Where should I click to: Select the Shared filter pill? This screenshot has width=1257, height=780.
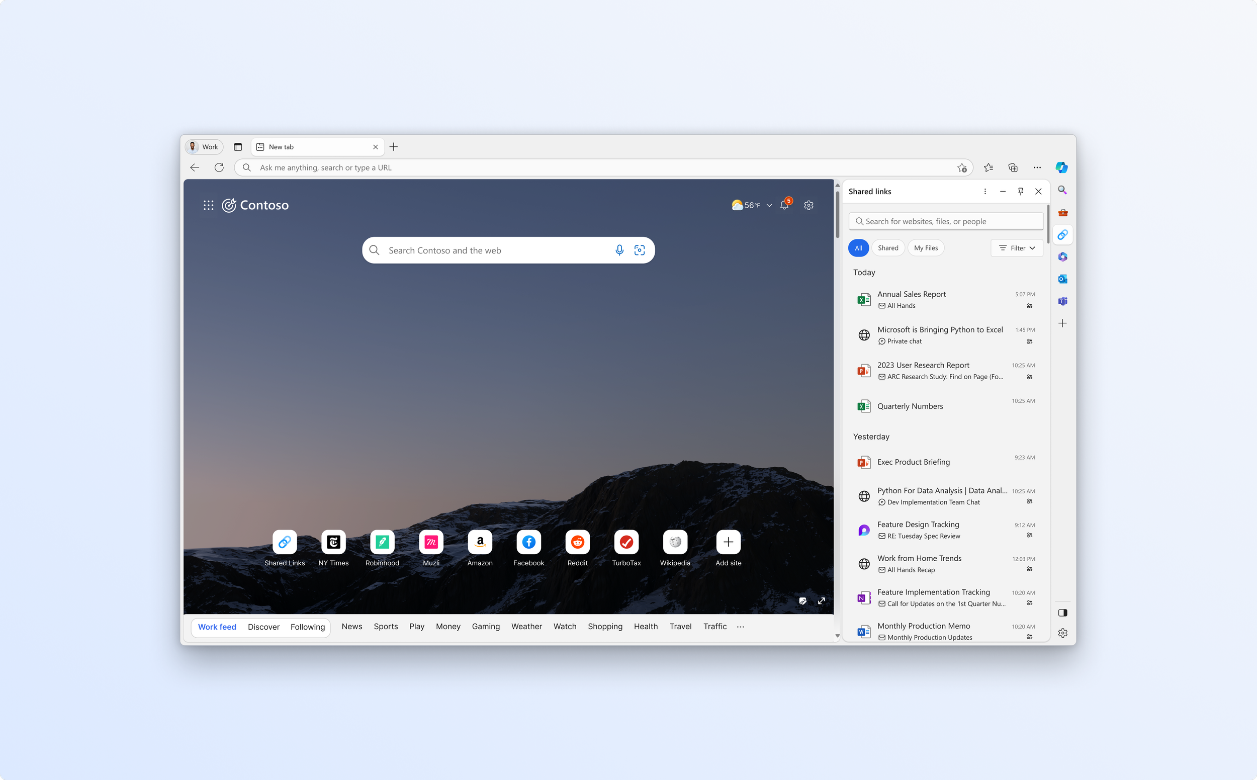pyautogui.click(x=887, y=248)
